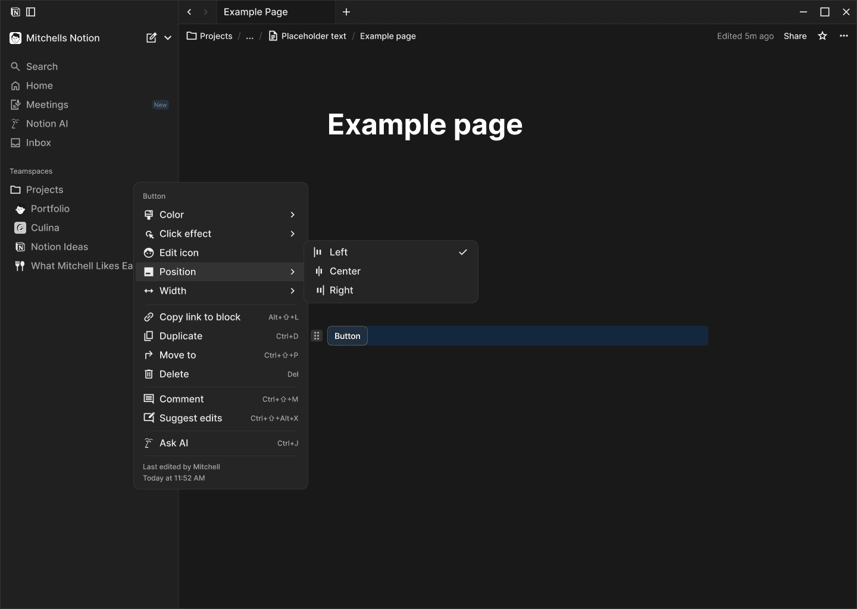The width and height of the screenshot is (857, 609).
Task: Choose Duplicate from the context menu
Action: point(181,336)
